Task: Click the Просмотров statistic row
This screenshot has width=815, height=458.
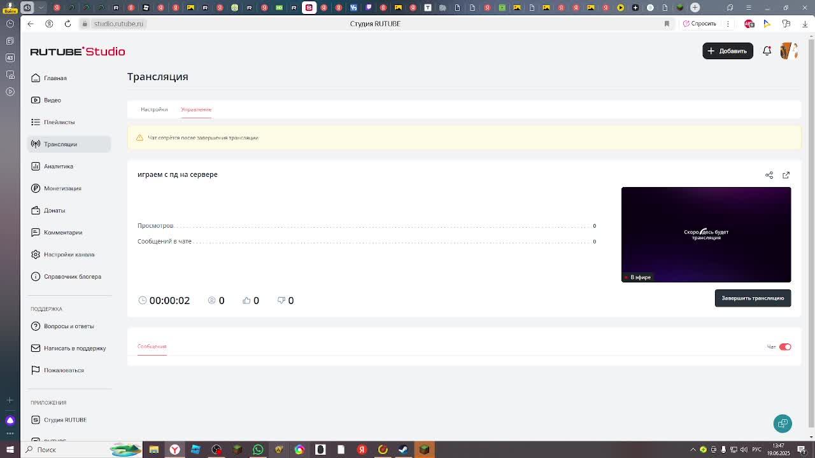Action: (x=367, y=226)
